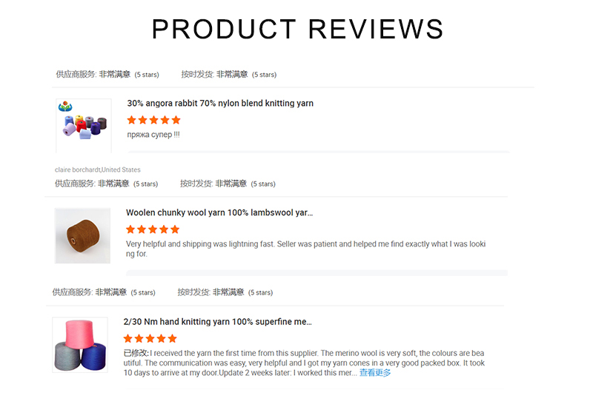This screenshot has width=593, height=407.
Task: Click the star rating under angora rabbit yarn
Action: [153, 120]
